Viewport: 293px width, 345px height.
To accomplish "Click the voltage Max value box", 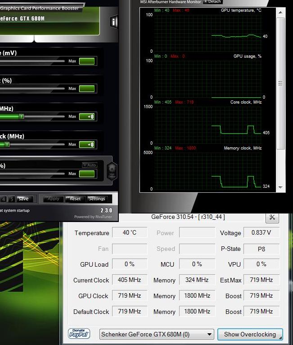I will (87, 61).
